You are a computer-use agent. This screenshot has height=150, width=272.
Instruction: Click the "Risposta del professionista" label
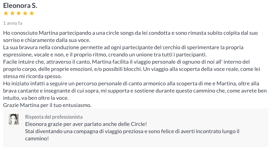[x=54, y=117]
